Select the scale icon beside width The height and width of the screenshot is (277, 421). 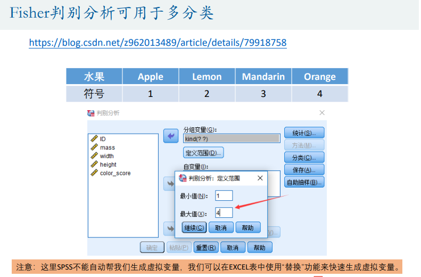94,156
